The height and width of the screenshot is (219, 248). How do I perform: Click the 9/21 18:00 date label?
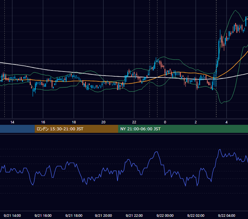74,215
